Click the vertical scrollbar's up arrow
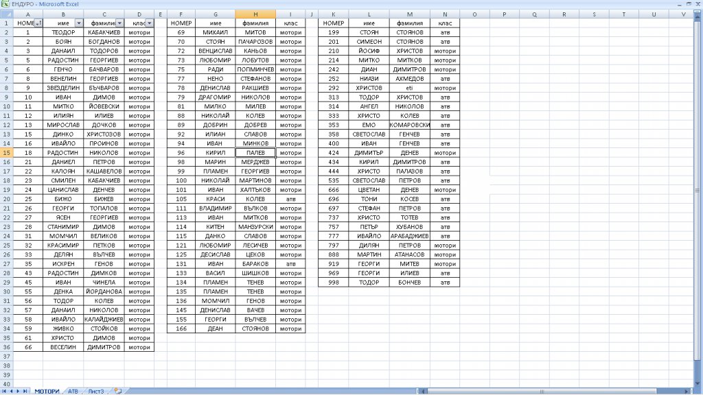The image size is (703, 395). pos(698,19)
